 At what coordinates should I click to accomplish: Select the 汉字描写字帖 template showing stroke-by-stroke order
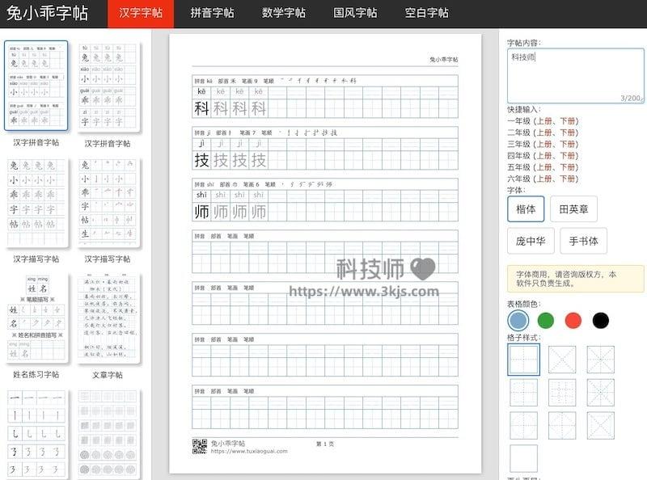tap(108, 202)
